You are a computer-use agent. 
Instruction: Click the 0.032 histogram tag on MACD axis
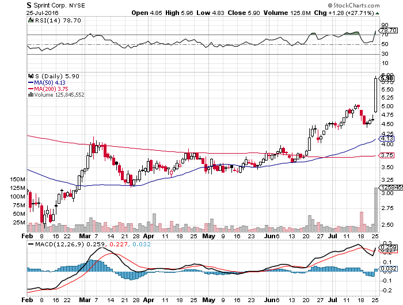tap(389, 269)
